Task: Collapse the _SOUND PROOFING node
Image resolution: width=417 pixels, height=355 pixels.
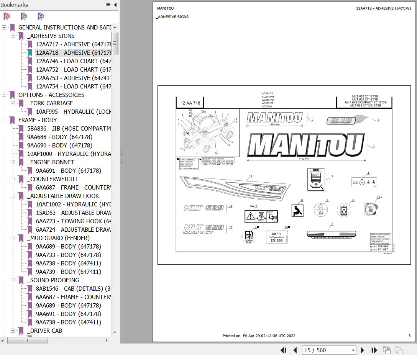Action: coord(13,280)
